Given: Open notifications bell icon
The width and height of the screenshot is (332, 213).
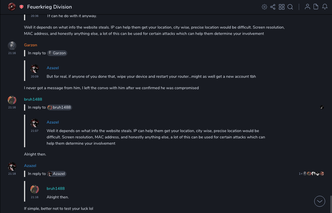Looking at the screenshot, I should pyautogui.click(x=325, y=7).
